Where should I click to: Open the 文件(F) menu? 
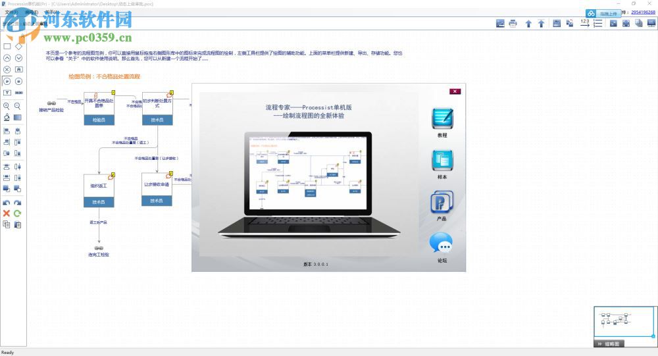click(11, 13)
